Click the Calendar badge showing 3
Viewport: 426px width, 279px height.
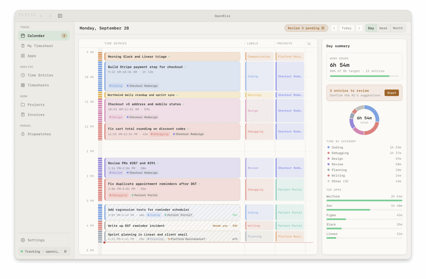64,36
